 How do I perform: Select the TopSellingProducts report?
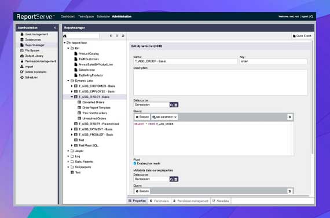(x=90, y=75)
